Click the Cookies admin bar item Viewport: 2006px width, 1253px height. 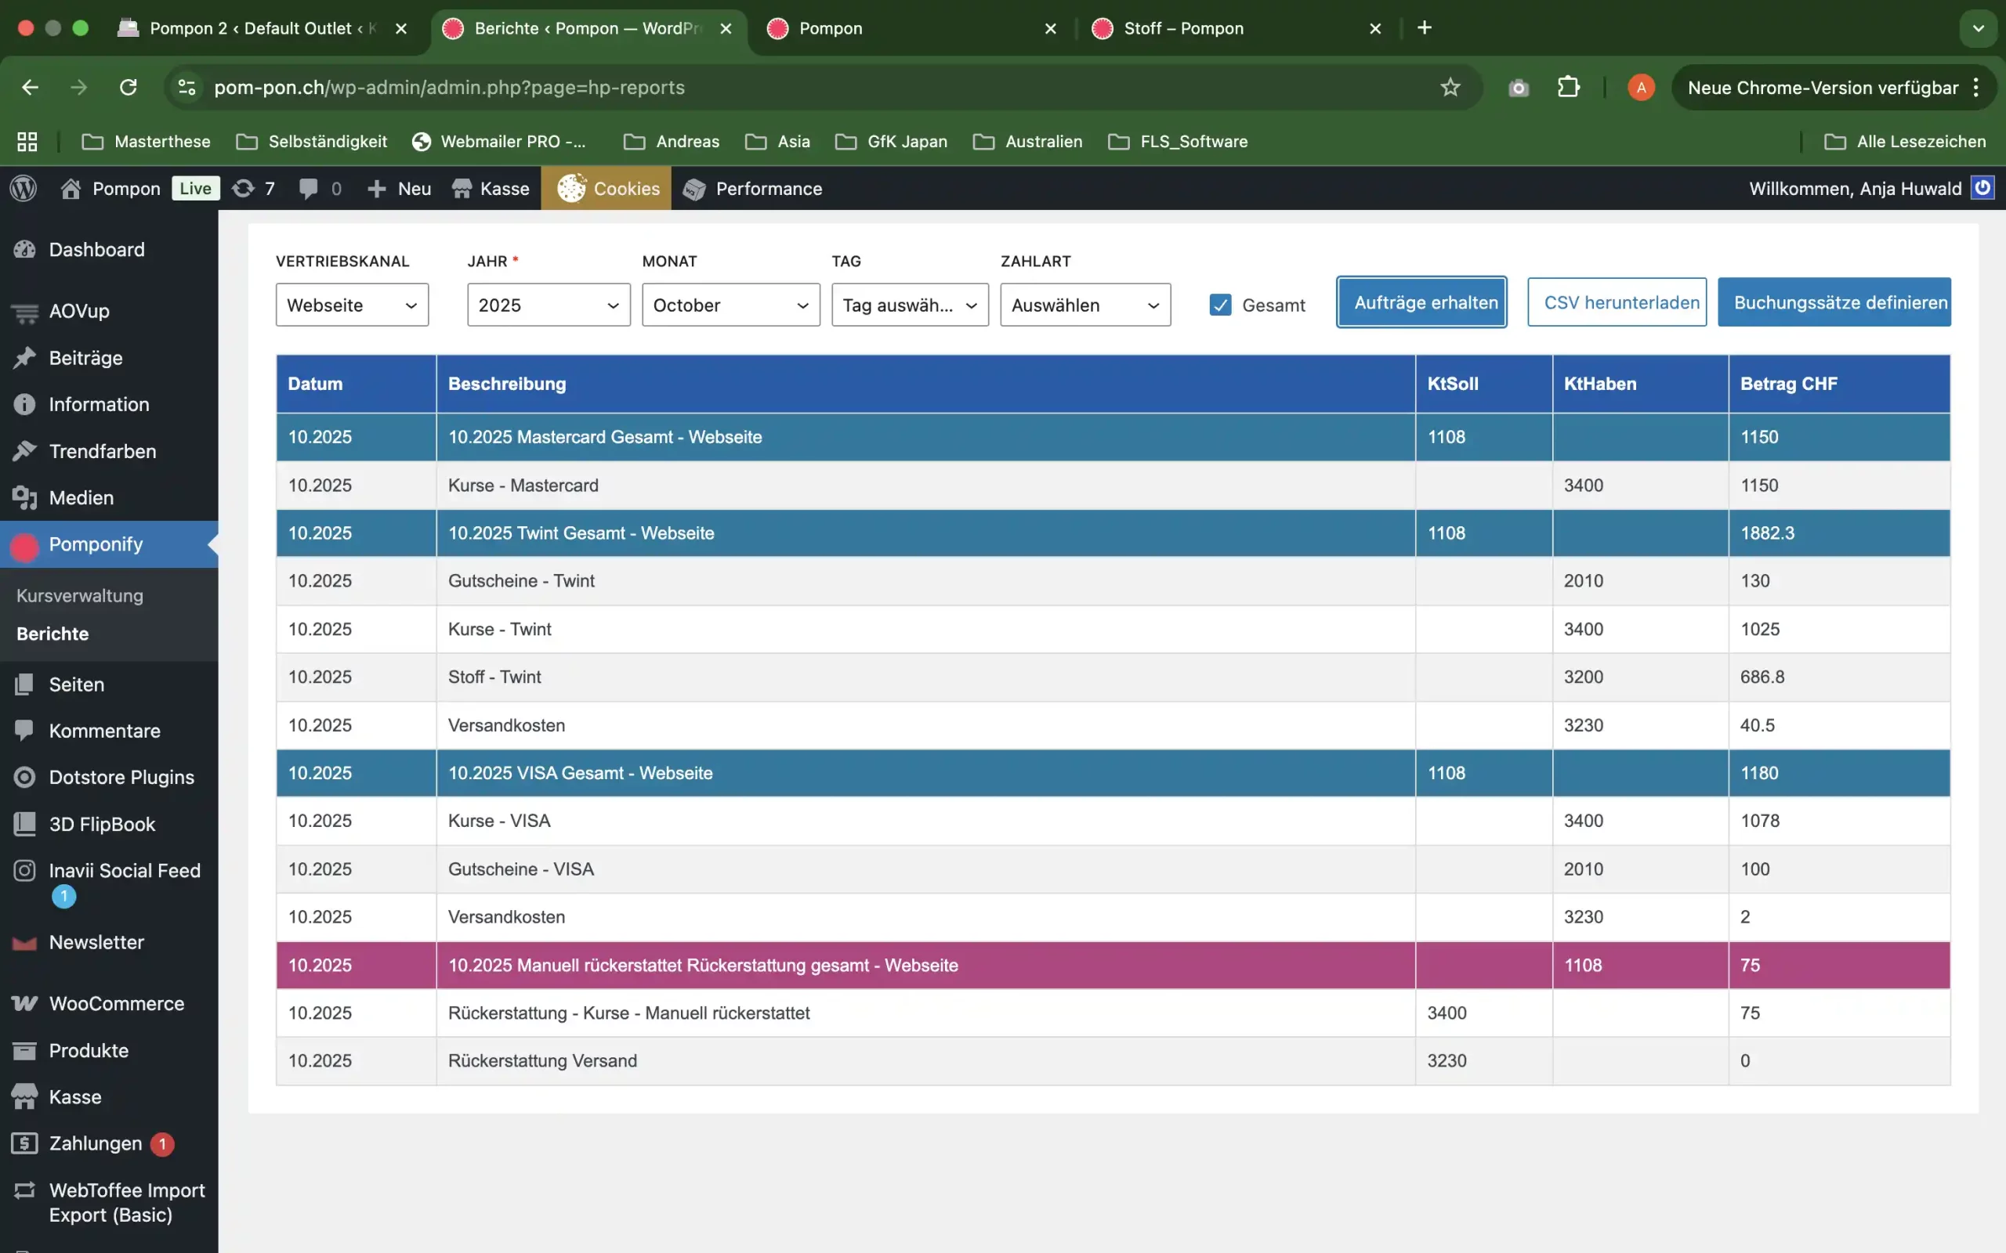point(607,188)
